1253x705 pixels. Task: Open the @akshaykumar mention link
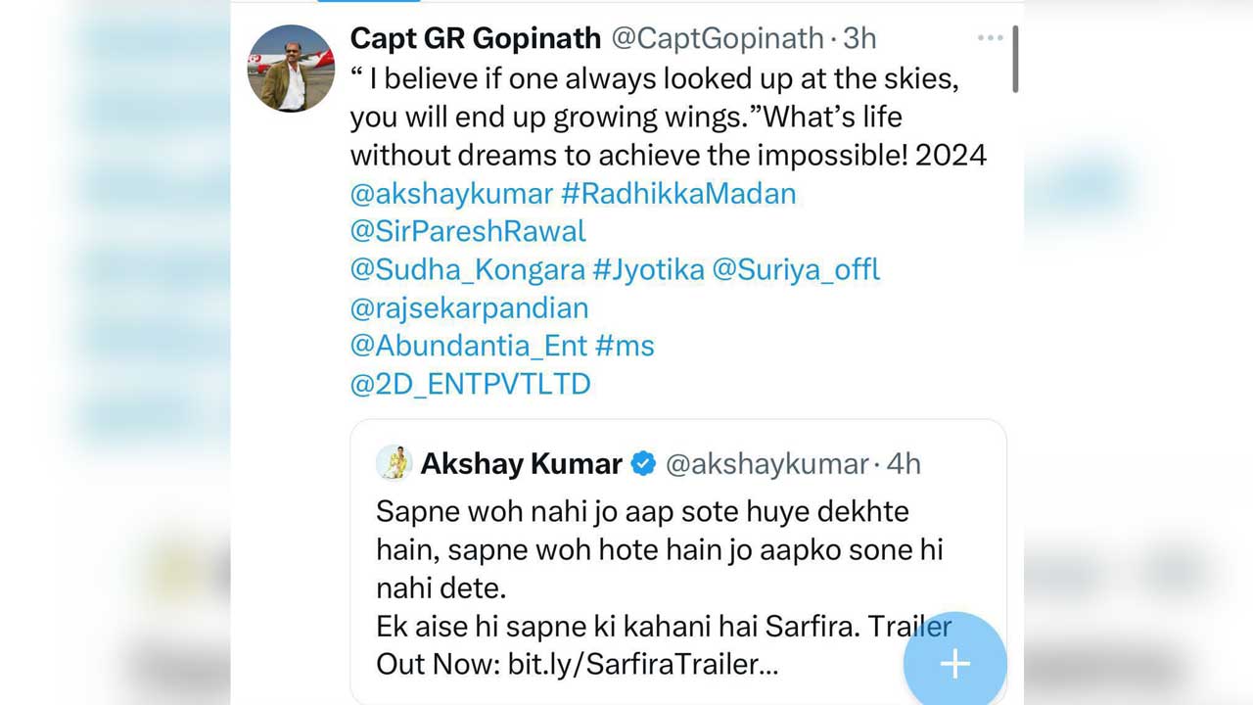pos(451,193)
